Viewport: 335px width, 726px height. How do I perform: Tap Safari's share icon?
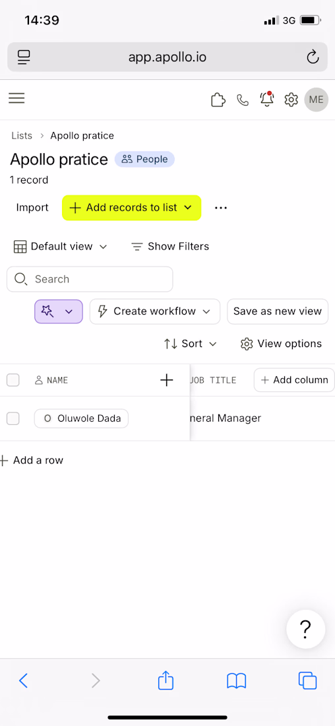(x=166, y=680)
